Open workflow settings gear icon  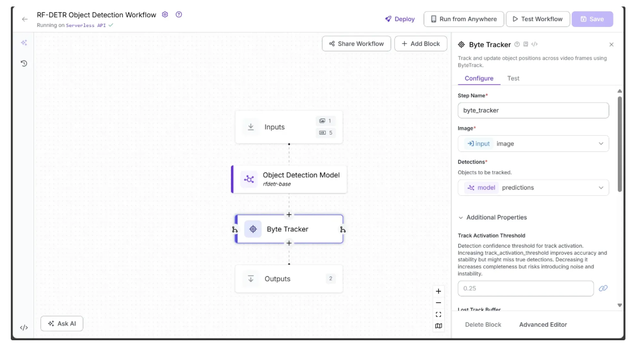(x=166, y=15)
